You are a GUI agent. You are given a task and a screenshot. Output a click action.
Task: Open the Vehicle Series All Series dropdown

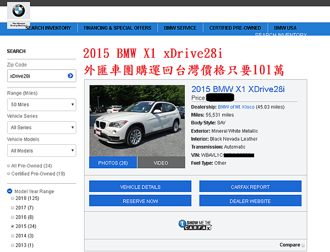point(42,128)
